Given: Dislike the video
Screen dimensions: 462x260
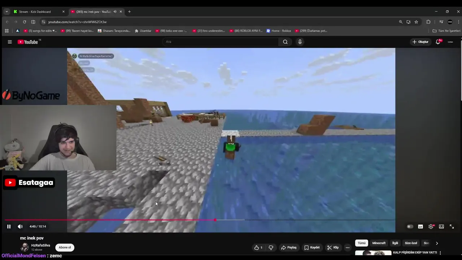Looking at the screenshot, I should (x=271, y=247).
